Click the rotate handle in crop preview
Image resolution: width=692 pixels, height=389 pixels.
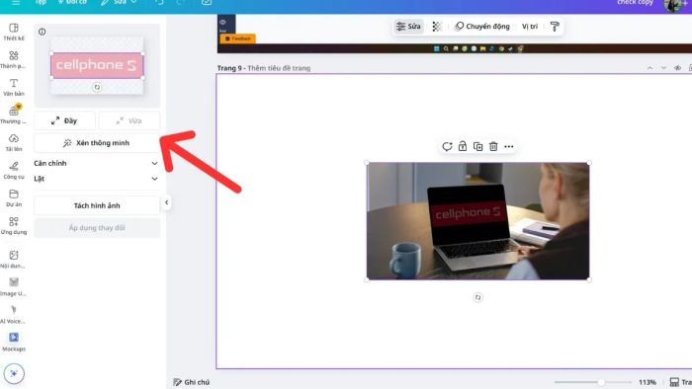point(97,87)
